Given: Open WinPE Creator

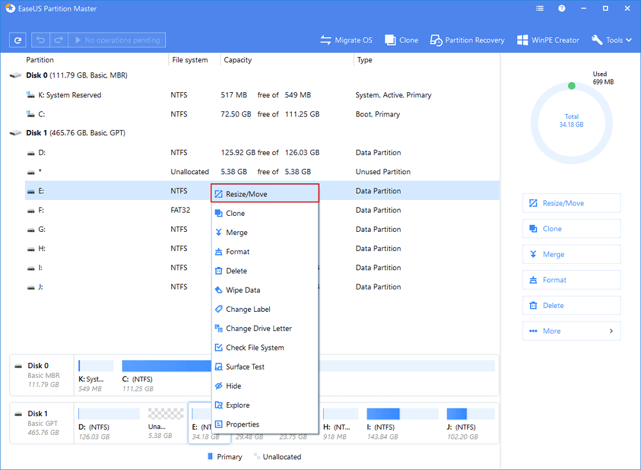Looking at the screenshot, I should point(548,40).
